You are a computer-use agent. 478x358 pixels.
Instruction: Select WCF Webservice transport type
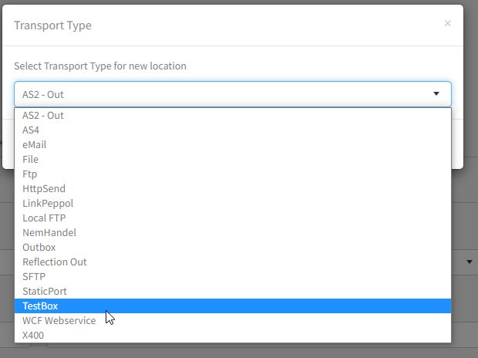pyautogui.click(x=59, y=321)
